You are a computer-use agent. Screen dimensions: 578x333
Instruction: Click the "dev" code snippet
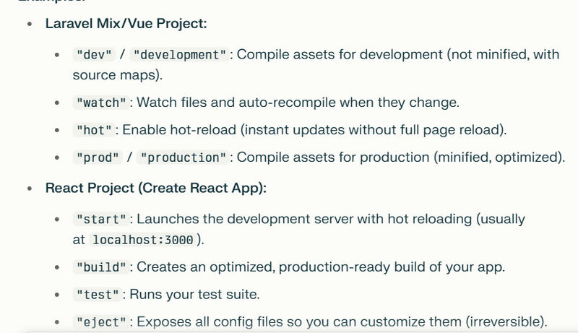pos(94,56)
